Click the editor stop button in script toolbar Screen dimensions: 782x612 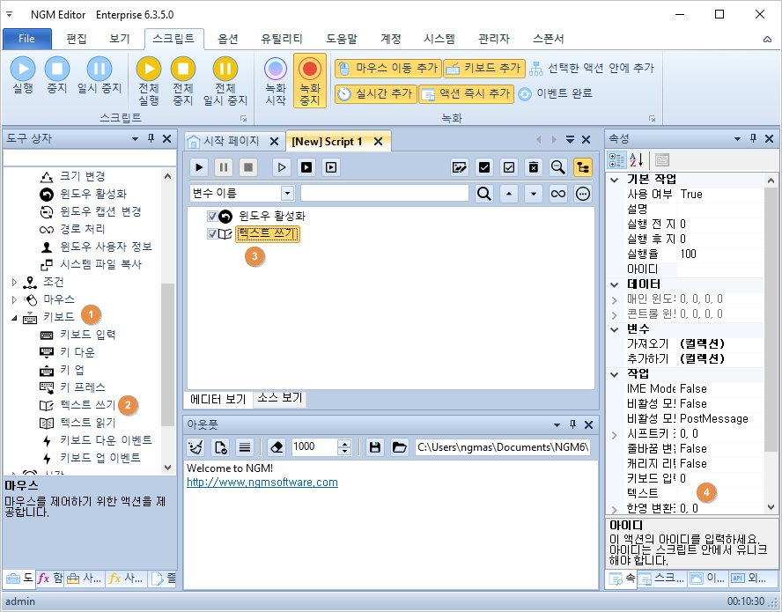pos(247,167)
